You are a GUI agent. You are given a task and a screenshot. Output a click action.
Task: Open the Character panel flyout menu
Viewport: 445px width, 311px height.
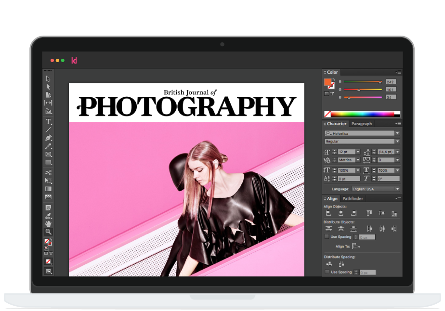click(x=398, y=124)
